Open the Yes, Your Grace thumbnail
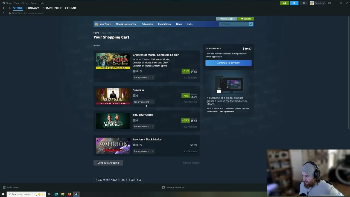The width and height of the screenshot is (350, 197). tap(113, 121)
